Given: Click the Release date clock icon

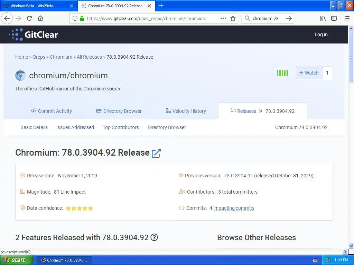Looking at the screenshot, I should (x=22, y=175).
